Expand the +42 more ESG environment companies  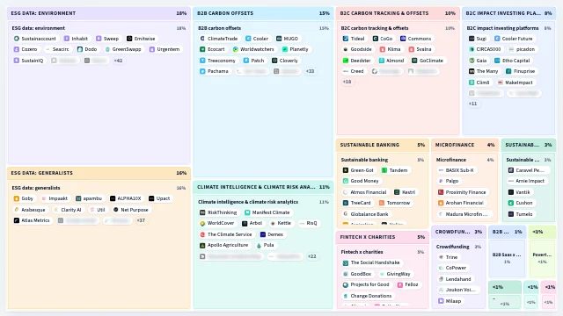coord(118,61)
